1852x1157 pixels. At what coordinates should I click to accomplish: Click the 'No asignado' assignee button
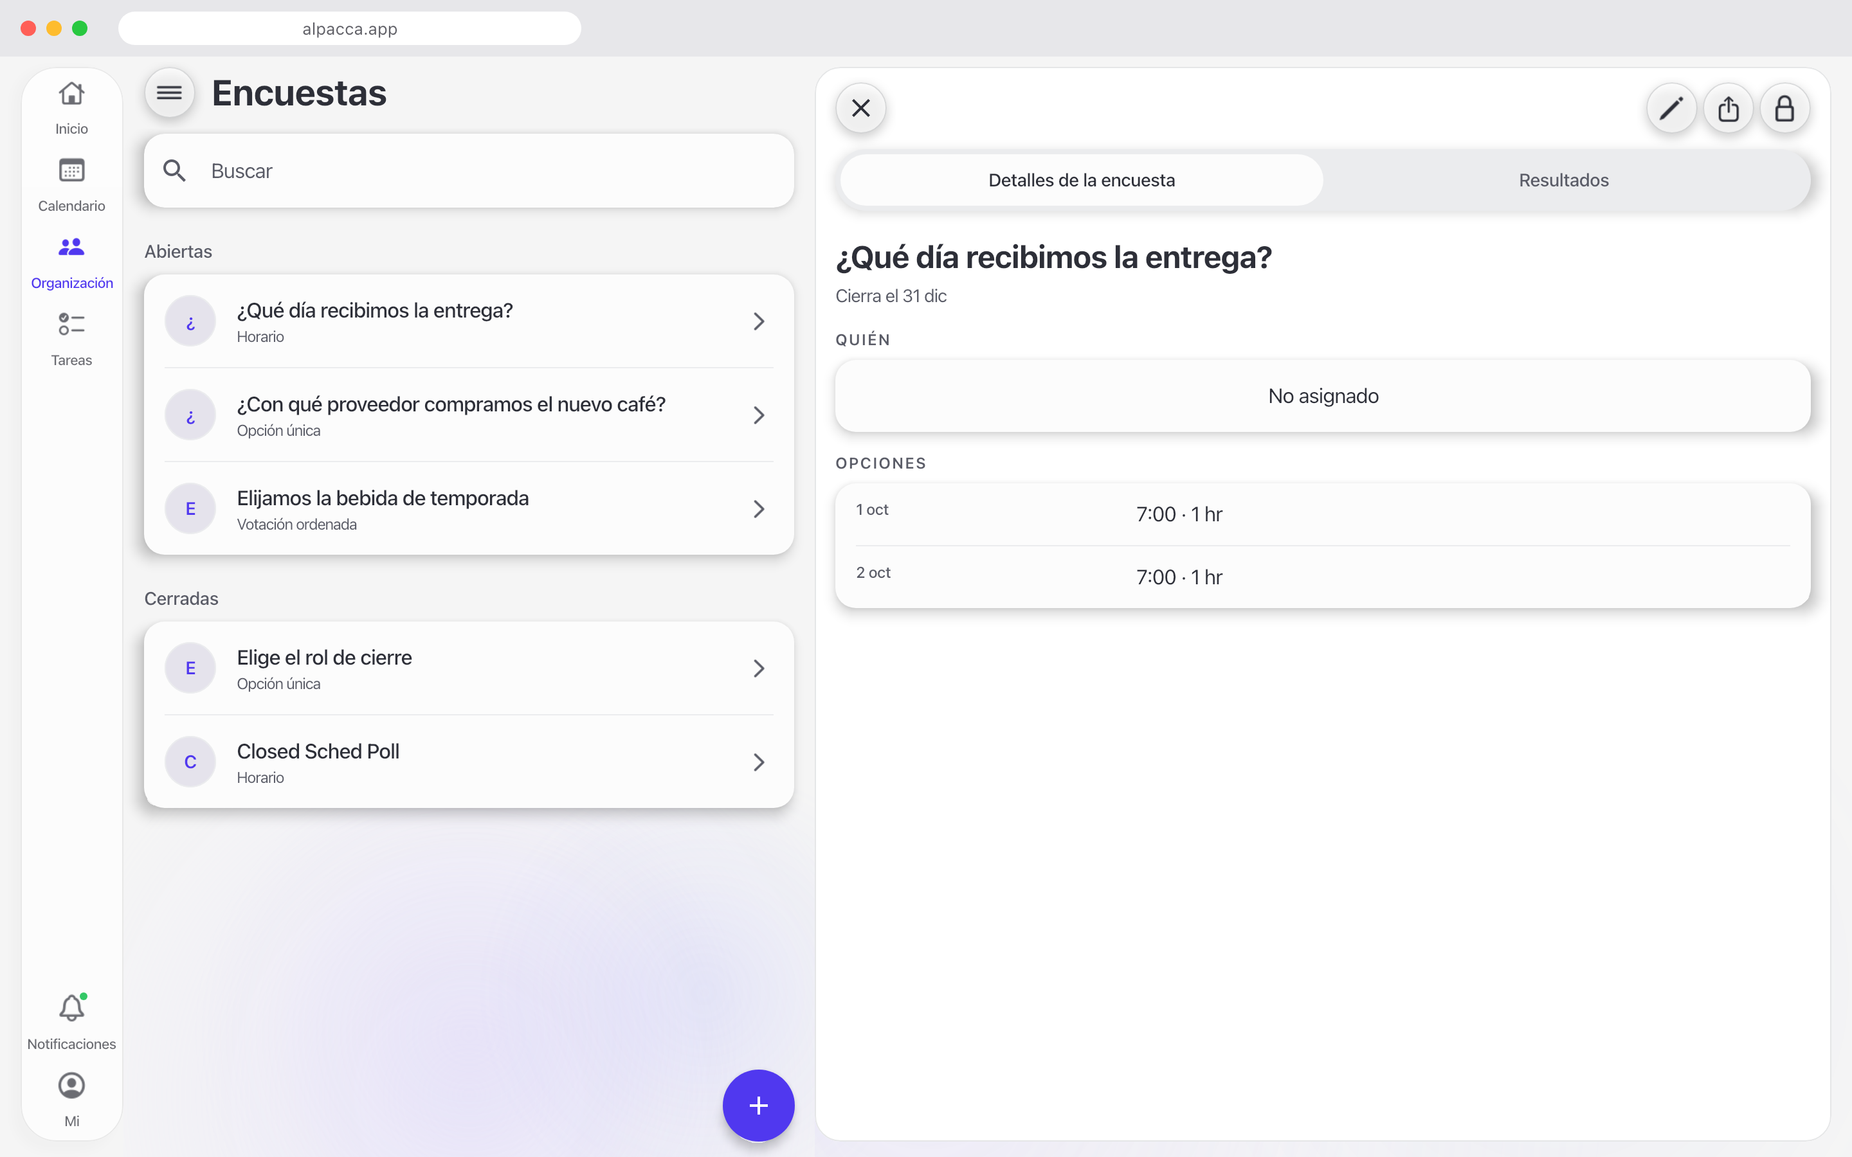pos(1322,395)
